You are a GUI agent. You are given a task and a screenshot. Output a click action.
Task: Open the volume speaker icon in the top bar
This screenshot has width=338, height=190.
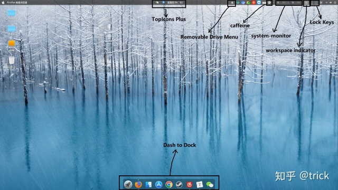[x=331, y=3]
